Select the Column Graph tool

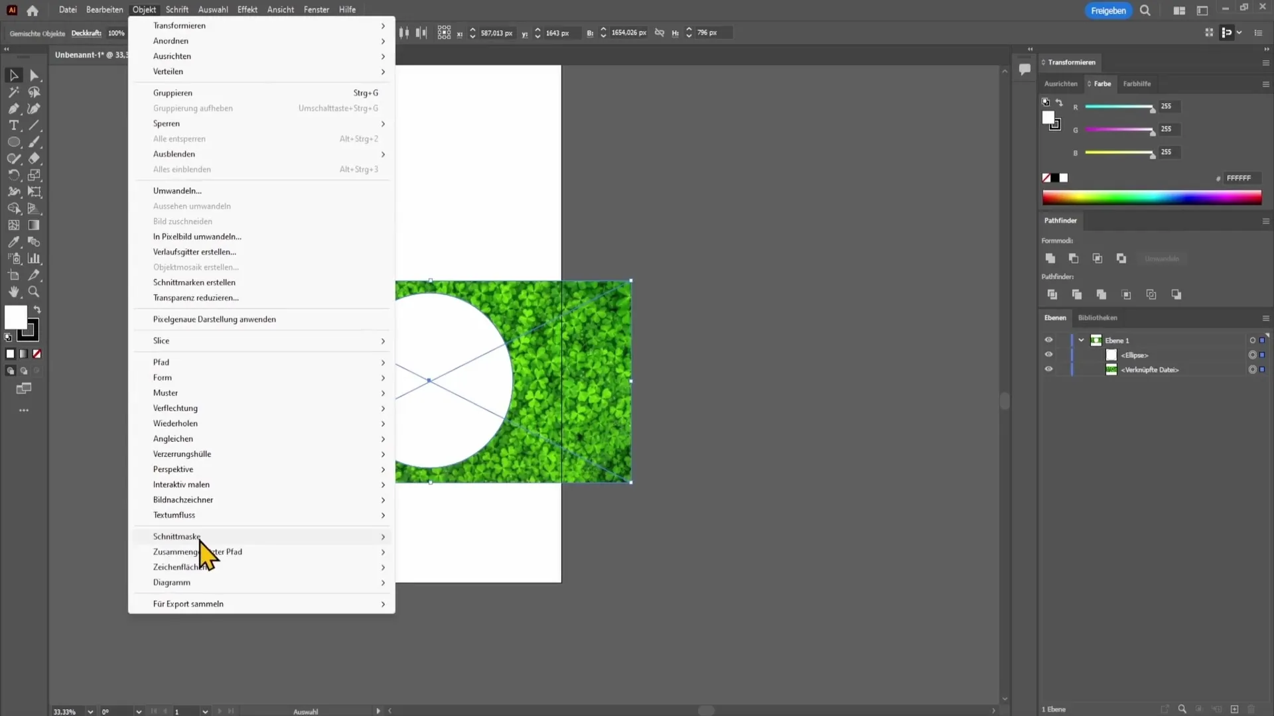(35, 259)
